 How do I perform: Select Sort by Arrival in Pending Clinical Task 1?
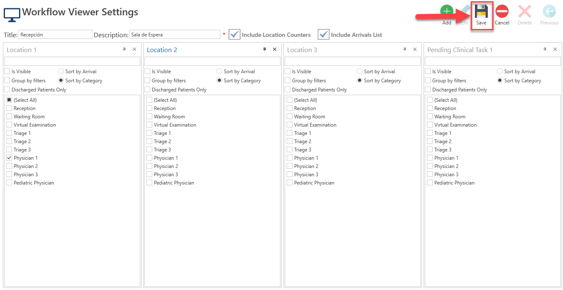pos(500,71)
